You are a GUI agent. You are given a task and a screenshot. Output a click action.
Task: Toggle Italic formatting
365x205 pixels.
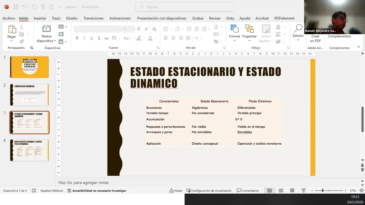pos(84,38)
